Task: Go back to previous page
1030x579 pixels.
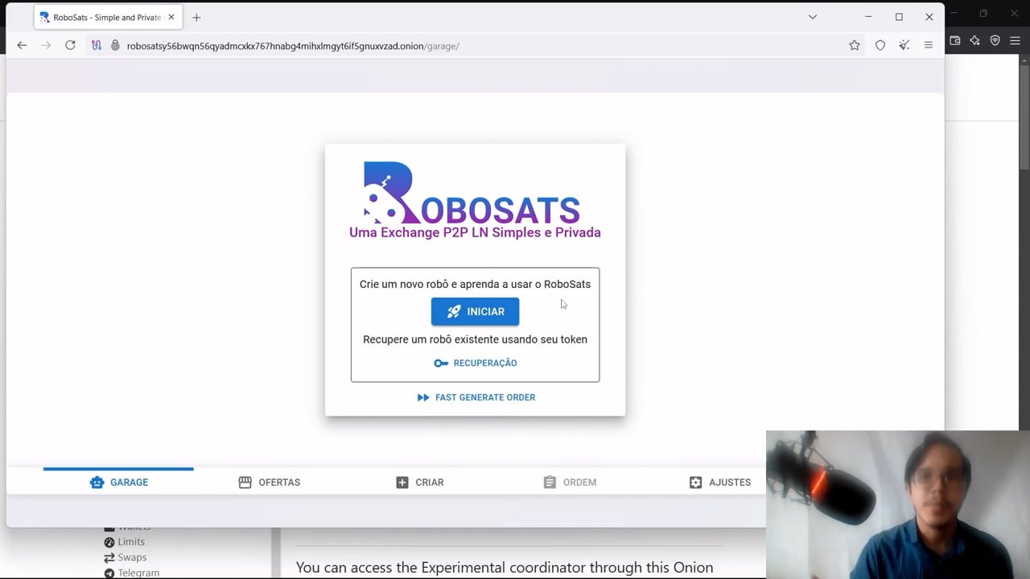Action: click(22, 46)
